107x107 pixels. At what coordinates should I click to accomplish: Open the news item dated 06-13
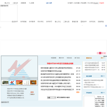tap(56, 77)
